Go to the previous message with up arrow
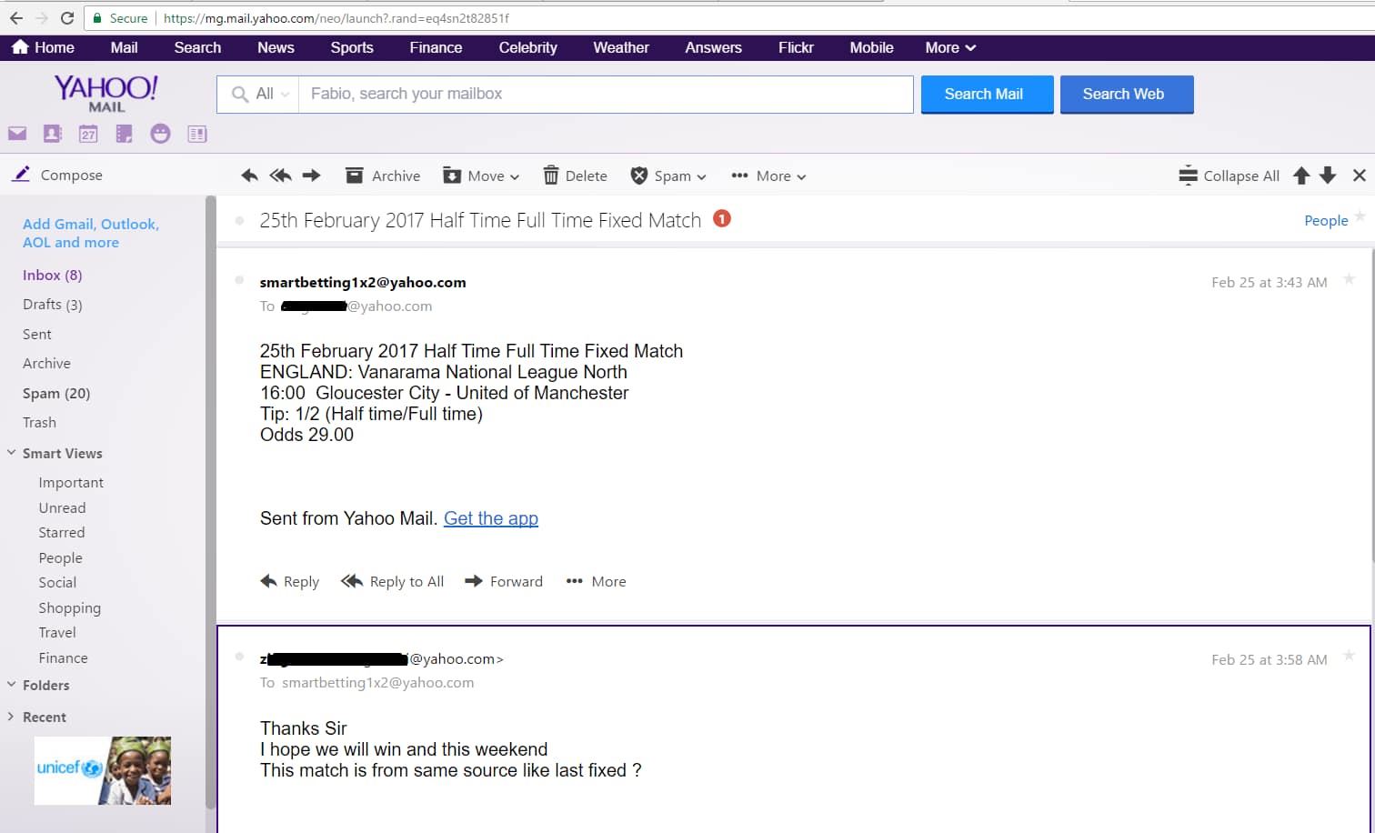 click(1301, 176)
